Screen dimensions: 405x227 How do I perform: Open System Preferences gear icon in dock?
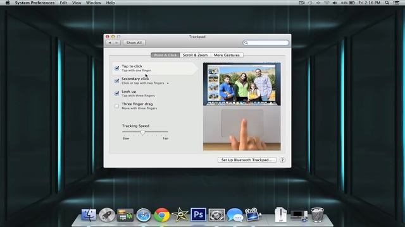pos(216,215)
